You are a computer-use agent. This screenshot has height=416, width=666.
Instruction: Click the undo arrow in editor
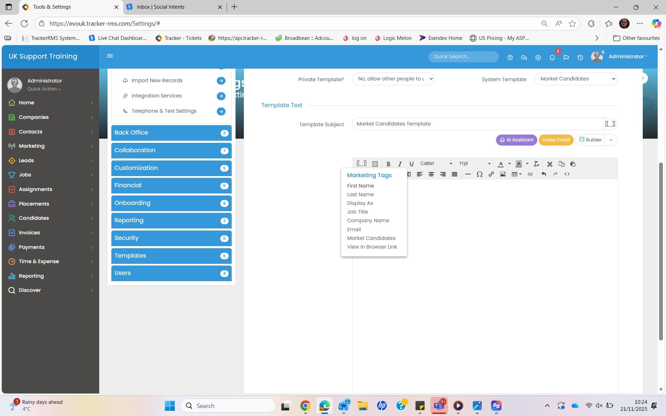[x=544, y=174]
